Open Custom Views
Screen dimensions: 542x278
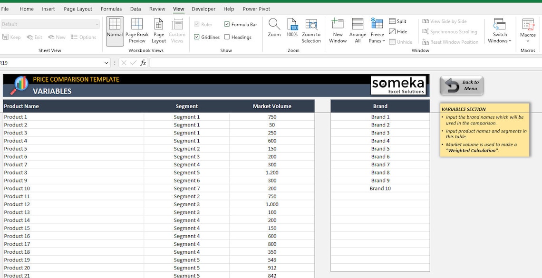177,31
